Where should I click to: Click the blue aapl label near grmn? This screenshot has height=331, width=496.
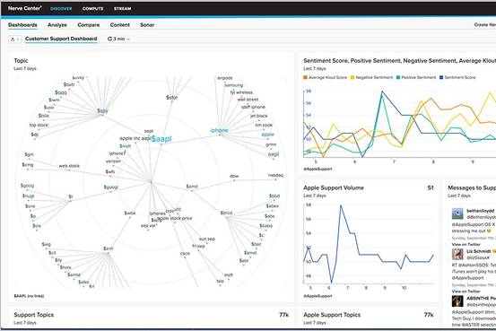(274, 154)
